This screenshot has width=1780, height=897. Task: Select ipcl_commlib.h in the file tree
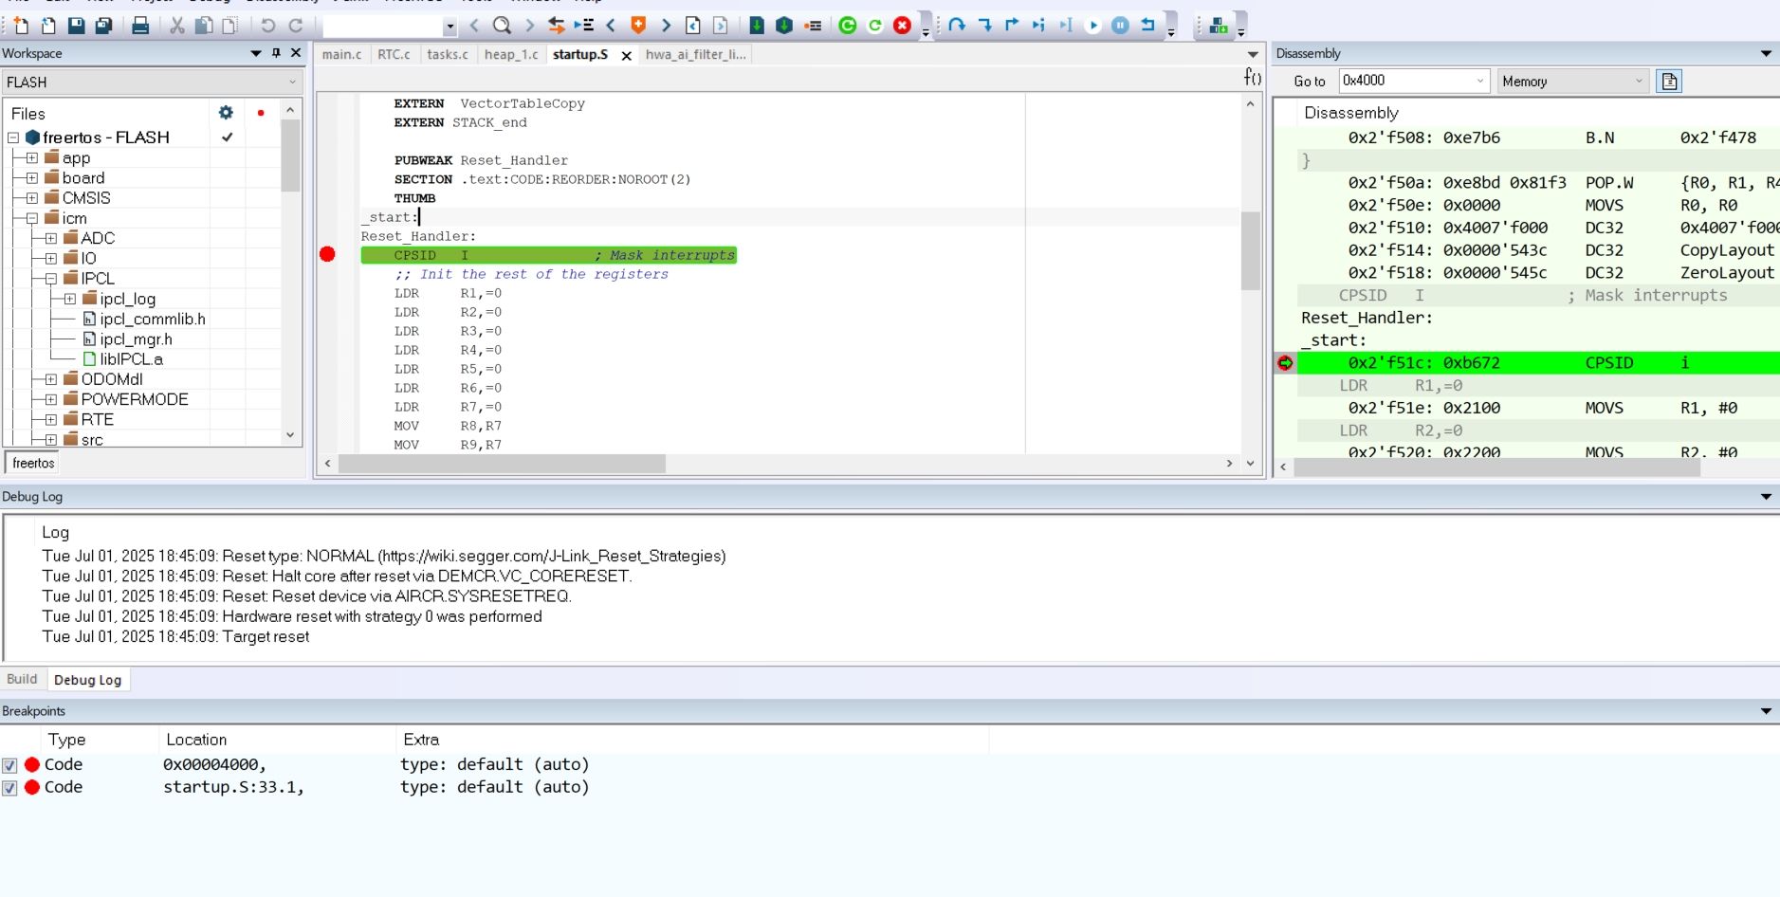point(152,320)
